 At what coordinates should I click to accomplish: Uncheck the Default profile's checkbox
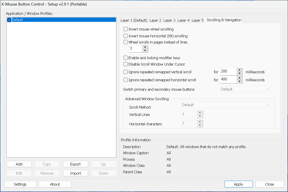coord(9,19)
